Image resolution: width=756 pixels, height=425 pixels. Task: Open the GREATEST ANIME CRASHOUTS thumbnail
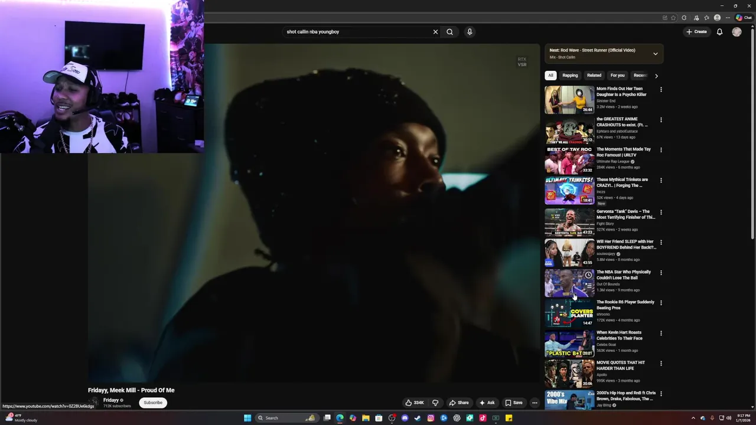tap(569, 130)
